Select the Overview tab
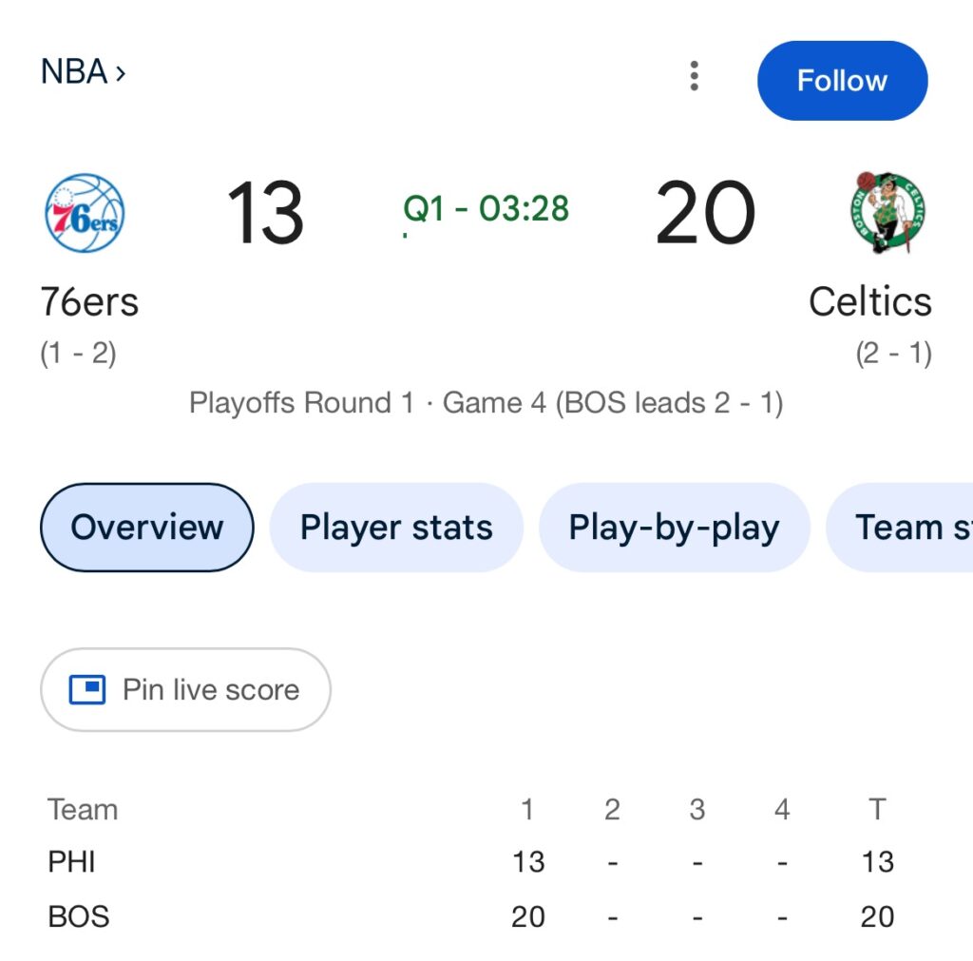 147,528
